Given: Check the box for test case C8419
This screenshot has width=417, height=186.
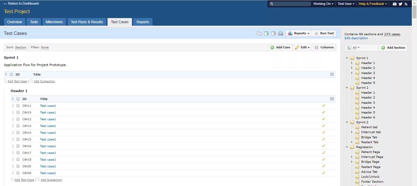Looking at the screenshot, I should [18, 112].
